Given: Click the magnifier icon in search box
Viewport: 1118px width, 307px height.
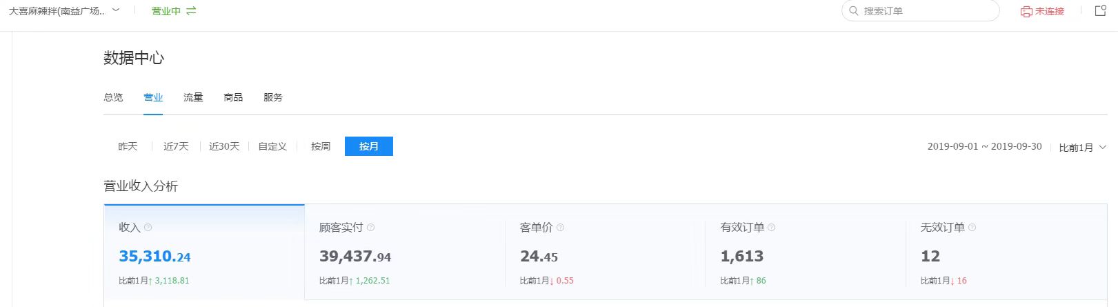Looking at the screenshot, I should click(854, 11).
